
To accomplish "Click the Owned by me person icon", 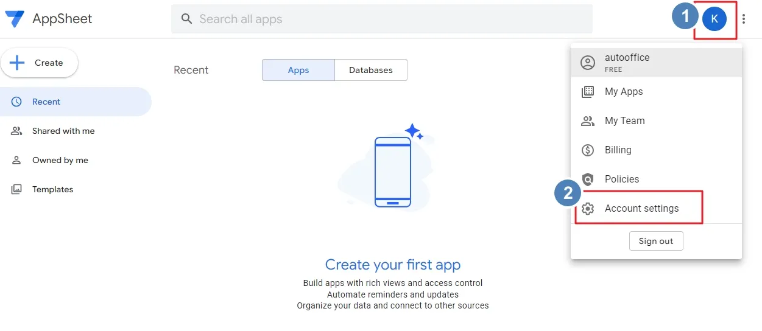I will click(16, 160).
